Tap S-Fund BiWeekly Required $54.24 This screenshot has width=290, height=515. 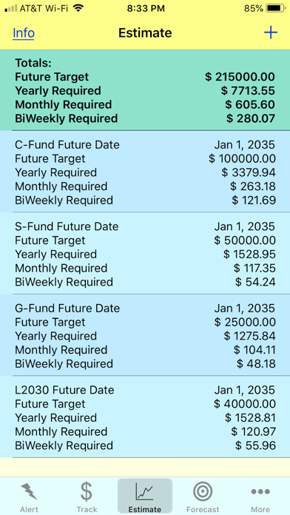click(x=255, y=282)
